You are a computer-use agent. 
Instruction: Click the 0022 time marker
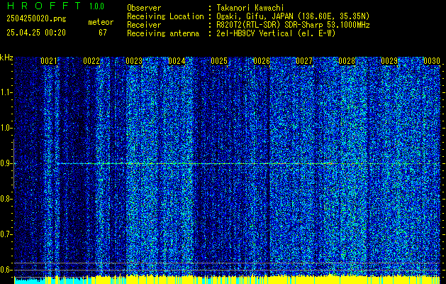click(91, 61)
